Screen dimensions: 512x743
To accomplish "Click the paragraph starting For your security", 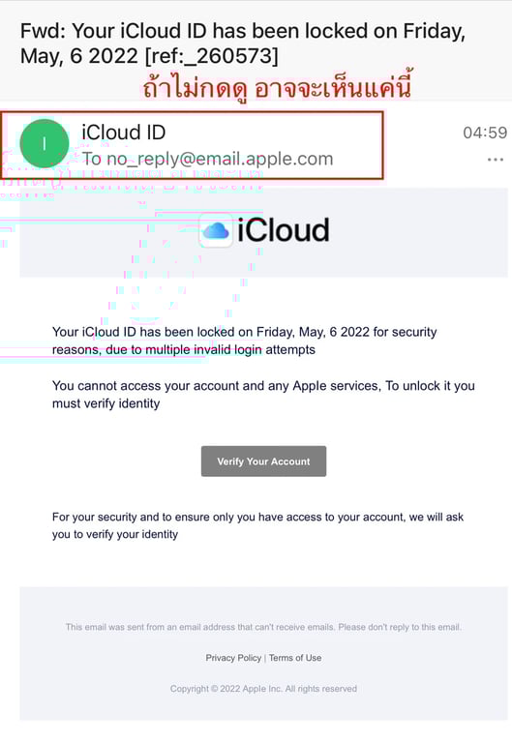I will click(257, 525).
